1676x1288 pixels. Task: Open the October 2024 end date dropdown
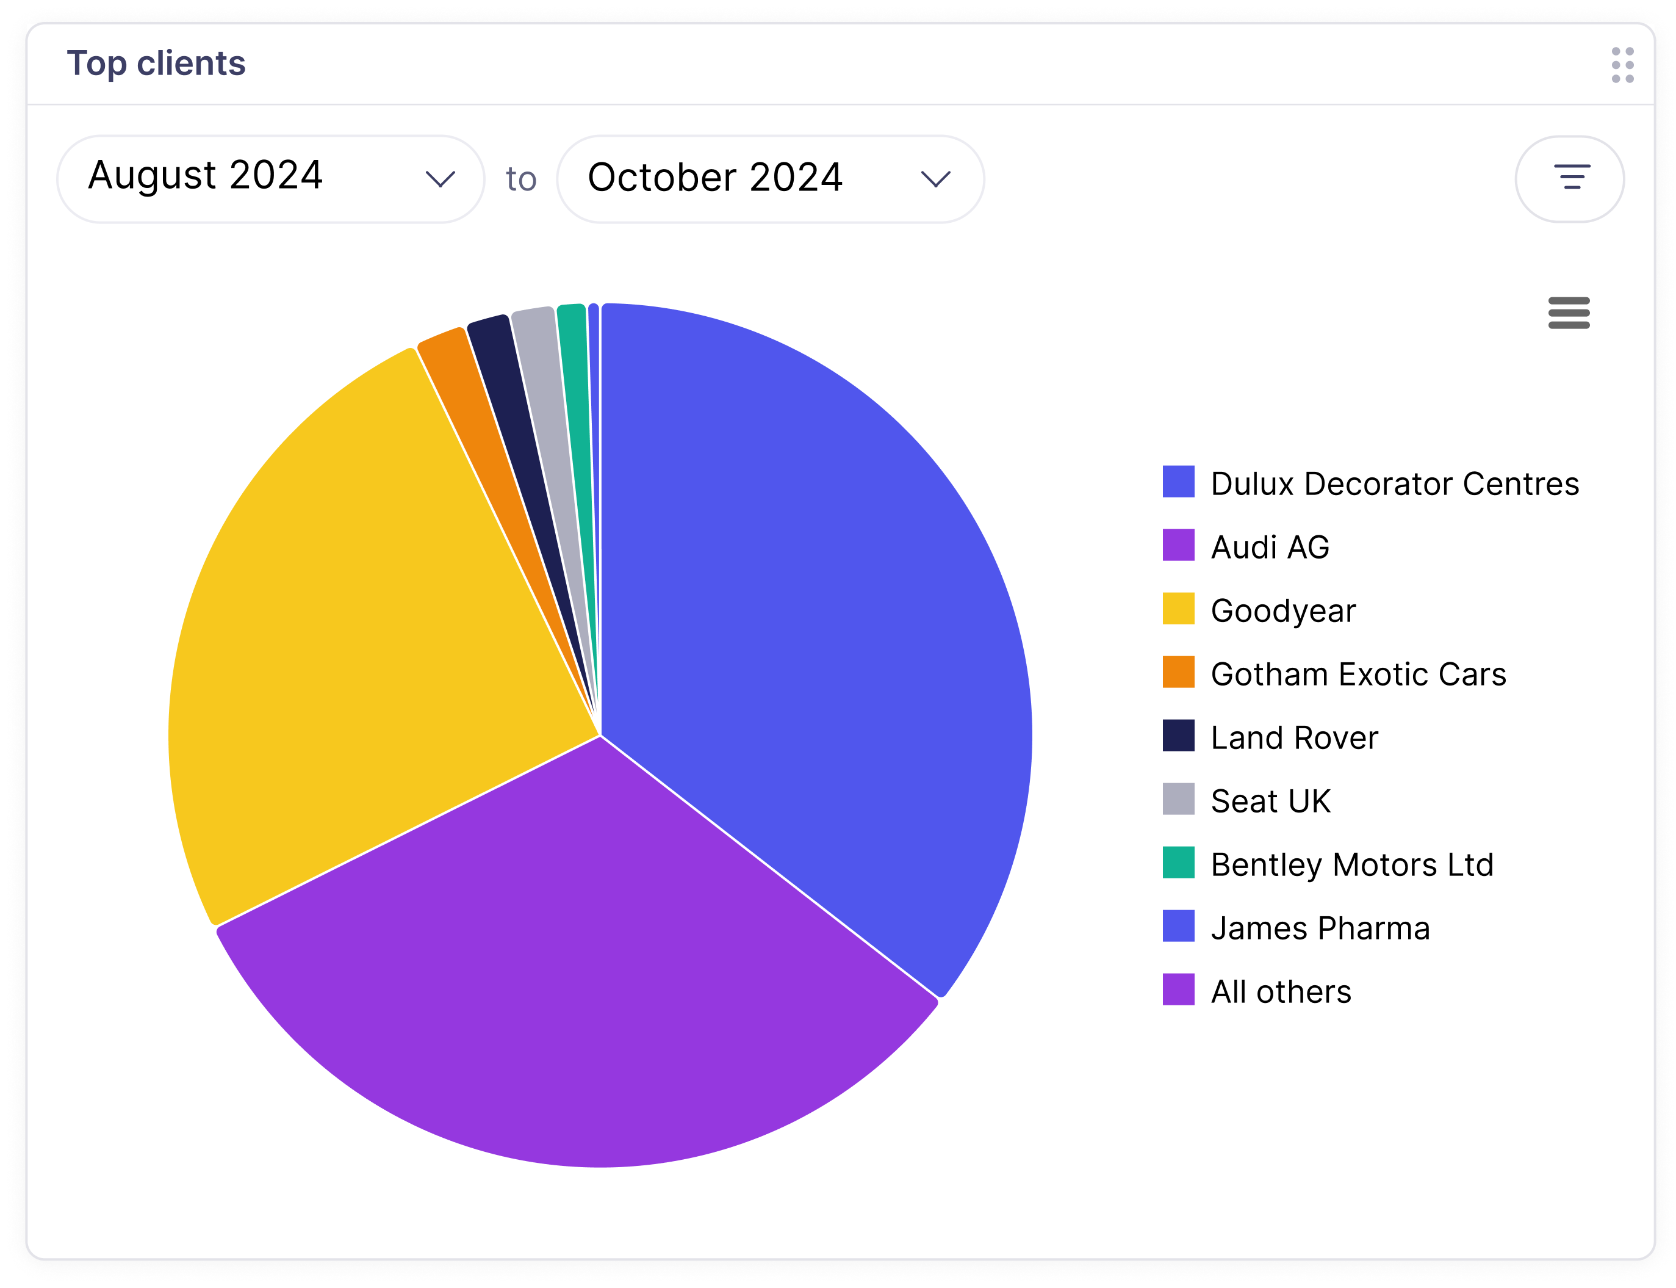click(x=770, y=179)
